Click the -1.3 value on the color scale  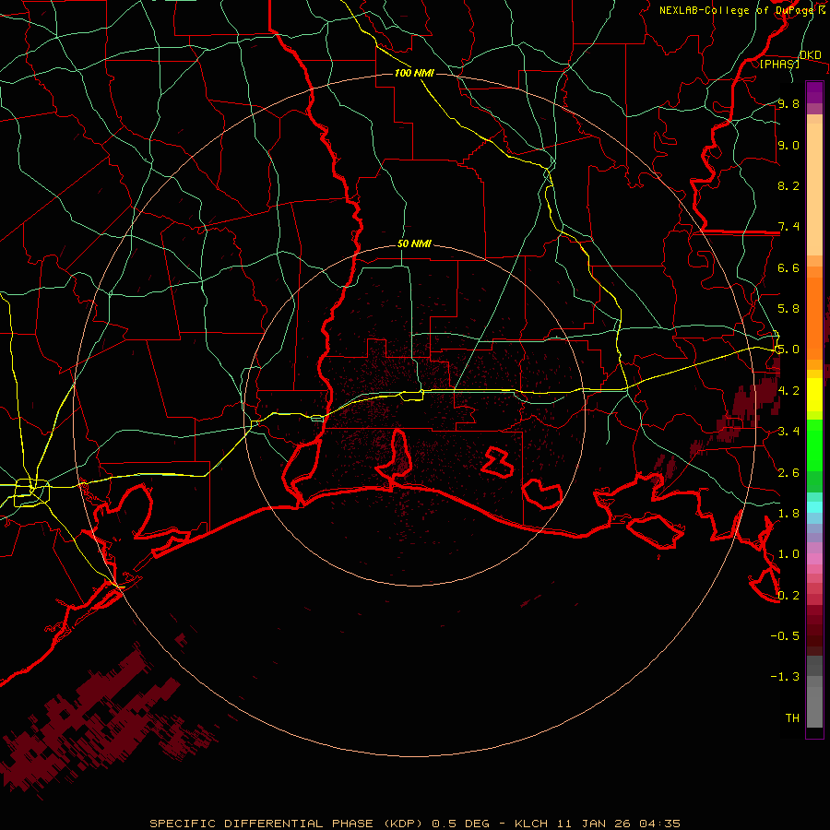(785, 677)
